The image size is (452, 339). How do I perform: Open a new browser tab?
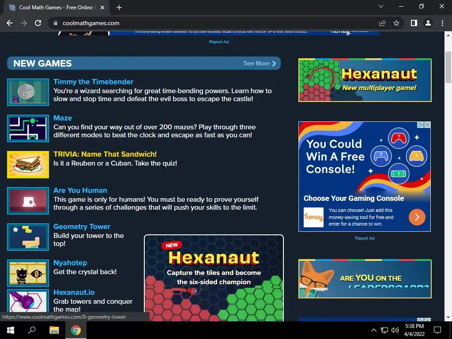(119, 8)
